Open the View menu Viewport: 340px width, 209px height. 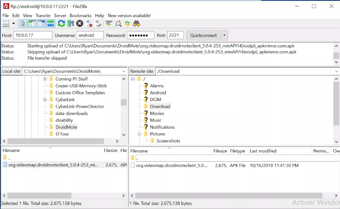click(x=28, y=16)
